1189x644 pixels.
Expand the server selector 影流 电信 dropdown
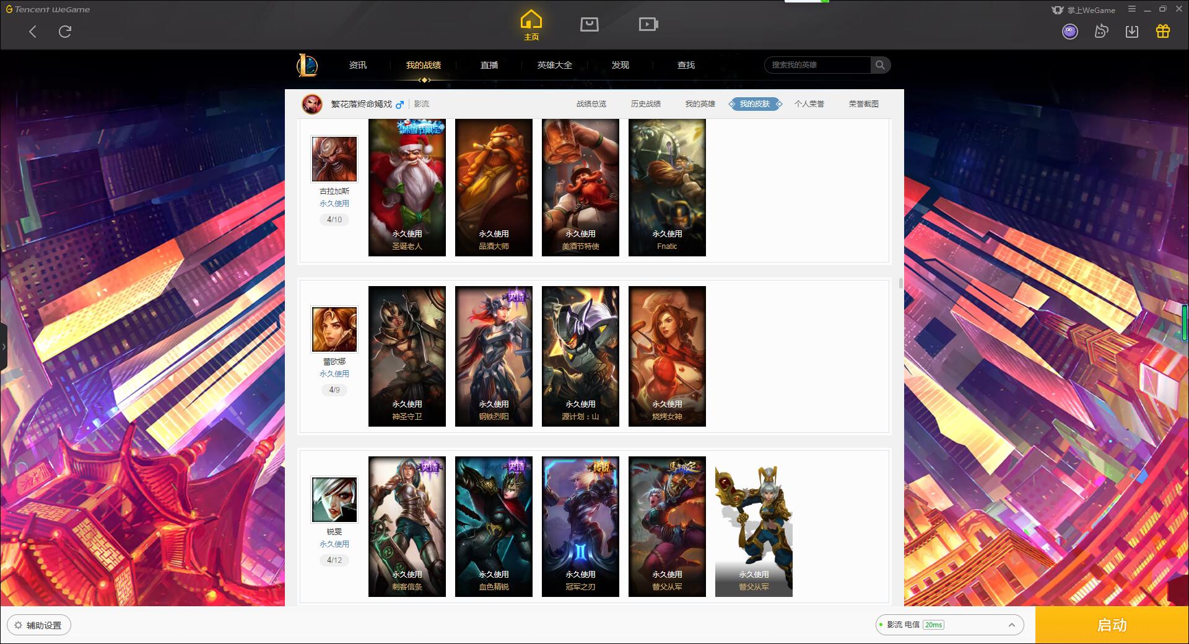click(949, 625)
